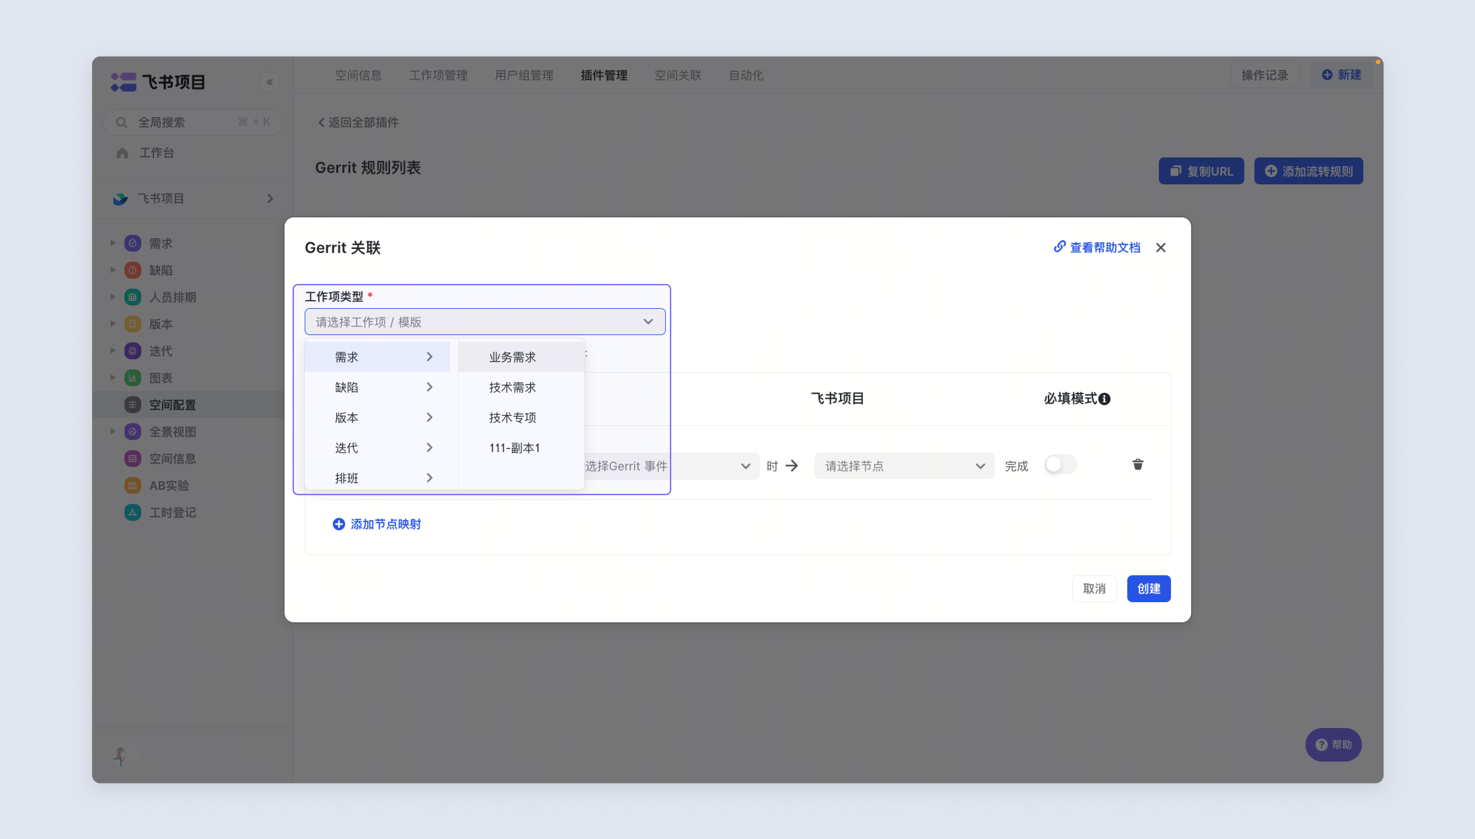Choose 技术专项 template from submenu
This screenshot has height=839, width=1475.
[x=521, y=417]
